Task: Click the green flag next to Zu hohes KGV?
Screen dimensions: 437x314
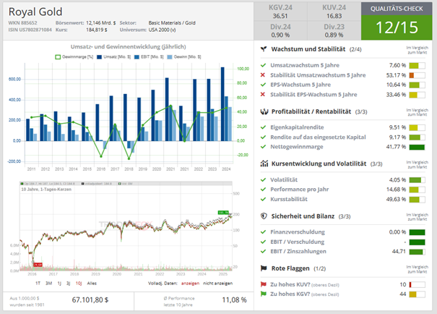Action: click(264, 294)
